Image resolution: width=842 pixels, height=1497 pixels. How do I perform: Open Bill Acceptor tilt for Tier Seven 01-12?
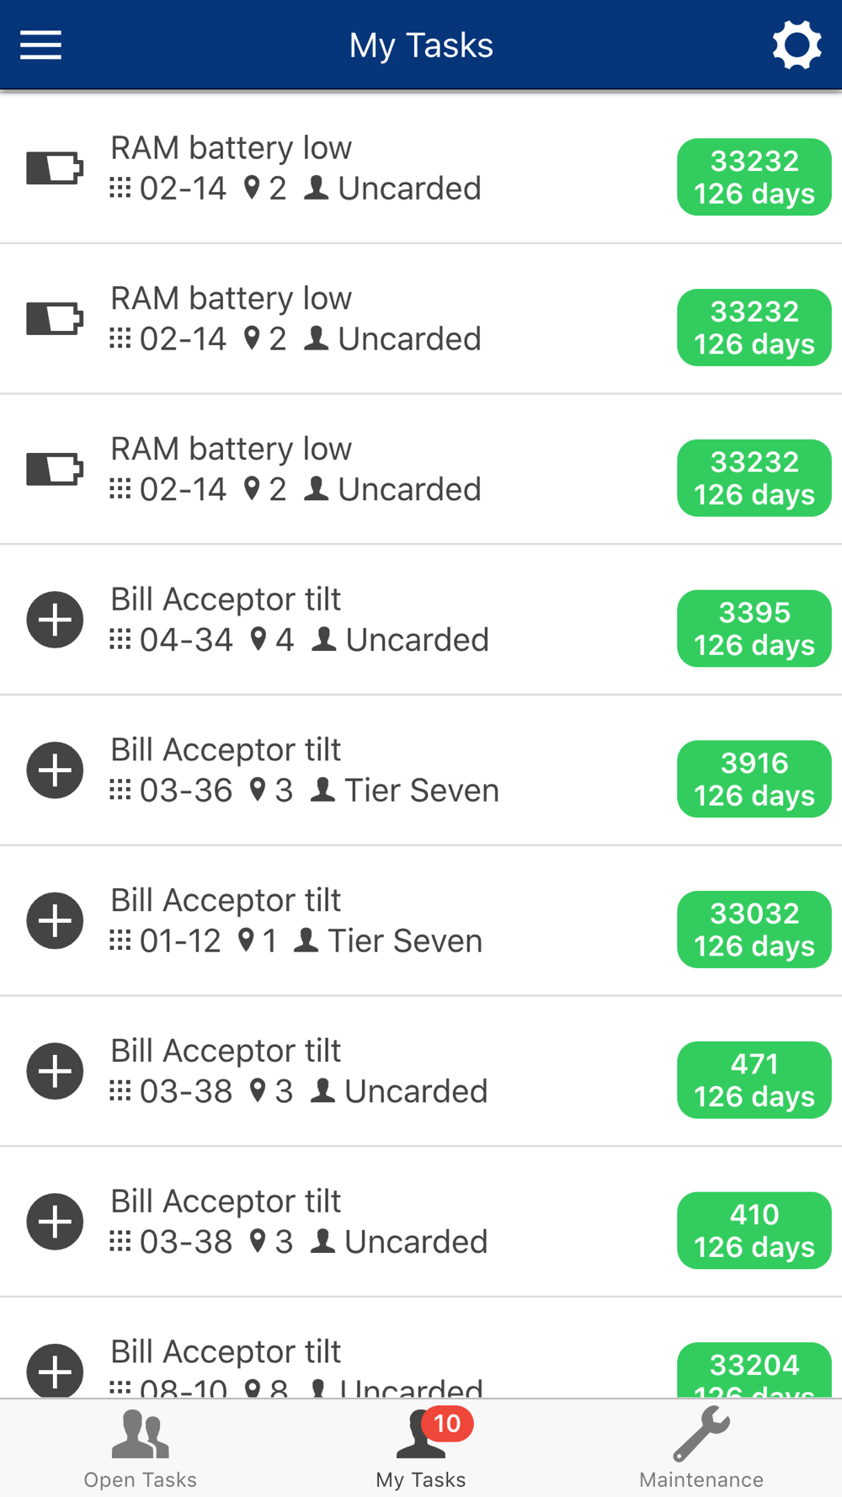pyautogui.click(x=421, y=921)
